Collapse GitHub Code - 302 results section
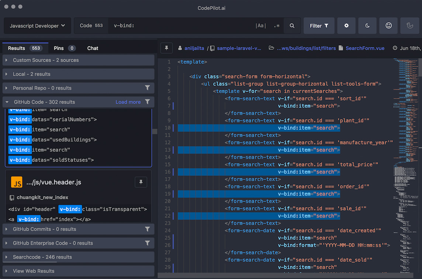This screenshot has height=279, width=422. click(78, 102)
